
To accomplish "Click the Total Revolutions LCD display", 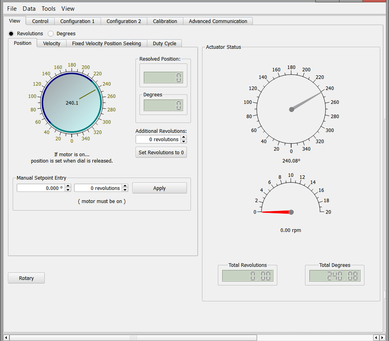I will 248,276.
